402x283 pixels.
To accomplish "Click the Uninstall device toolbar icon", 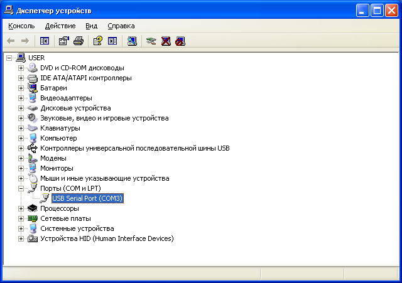I will (x=166, y=41).
